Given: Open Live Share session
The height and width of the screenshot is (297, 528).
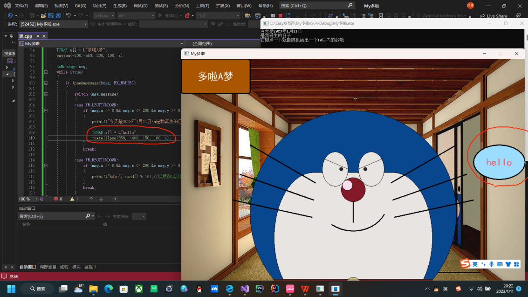Looking at the screenshot, I should (494, 16).
